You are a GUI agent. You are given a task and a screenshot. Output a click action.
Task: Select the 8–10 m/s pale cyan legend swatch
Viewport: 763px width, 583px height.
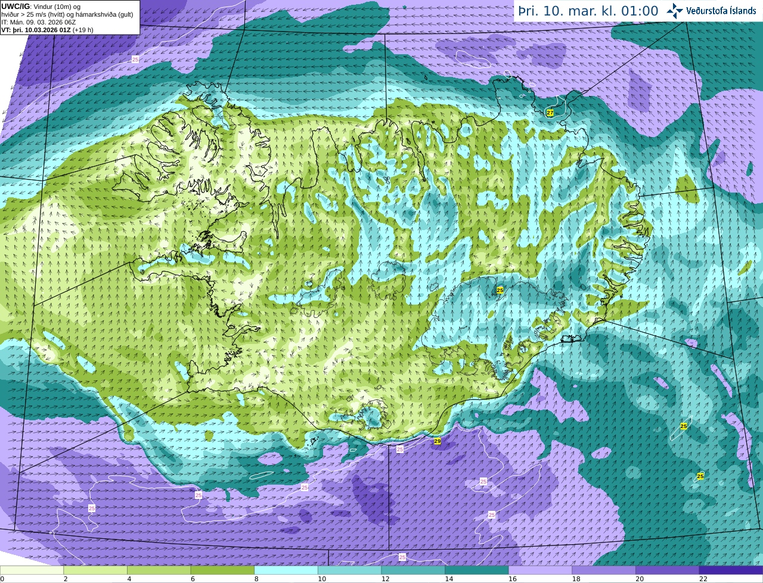click(x=286, y=570)
